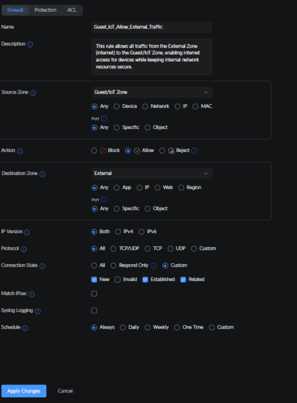Select TCP/UDP protocol radio button

click(x=113, y=249)
